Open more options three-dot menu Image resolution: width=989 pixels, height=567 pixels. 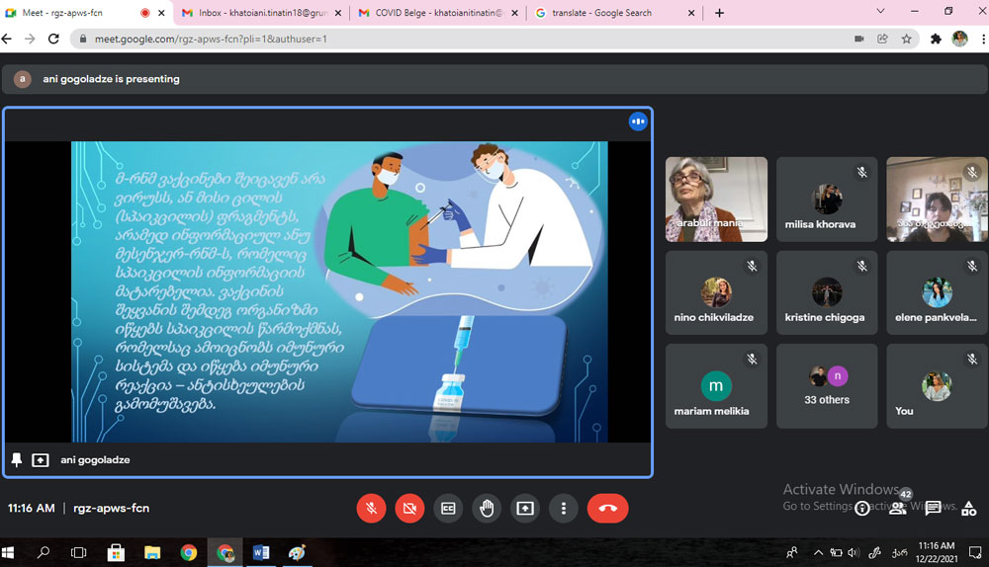coord(563,509)
